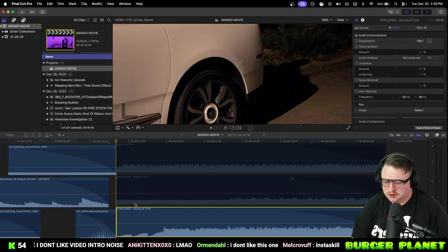Click the Audio Analysis magic wand icon

coord(429,58)
